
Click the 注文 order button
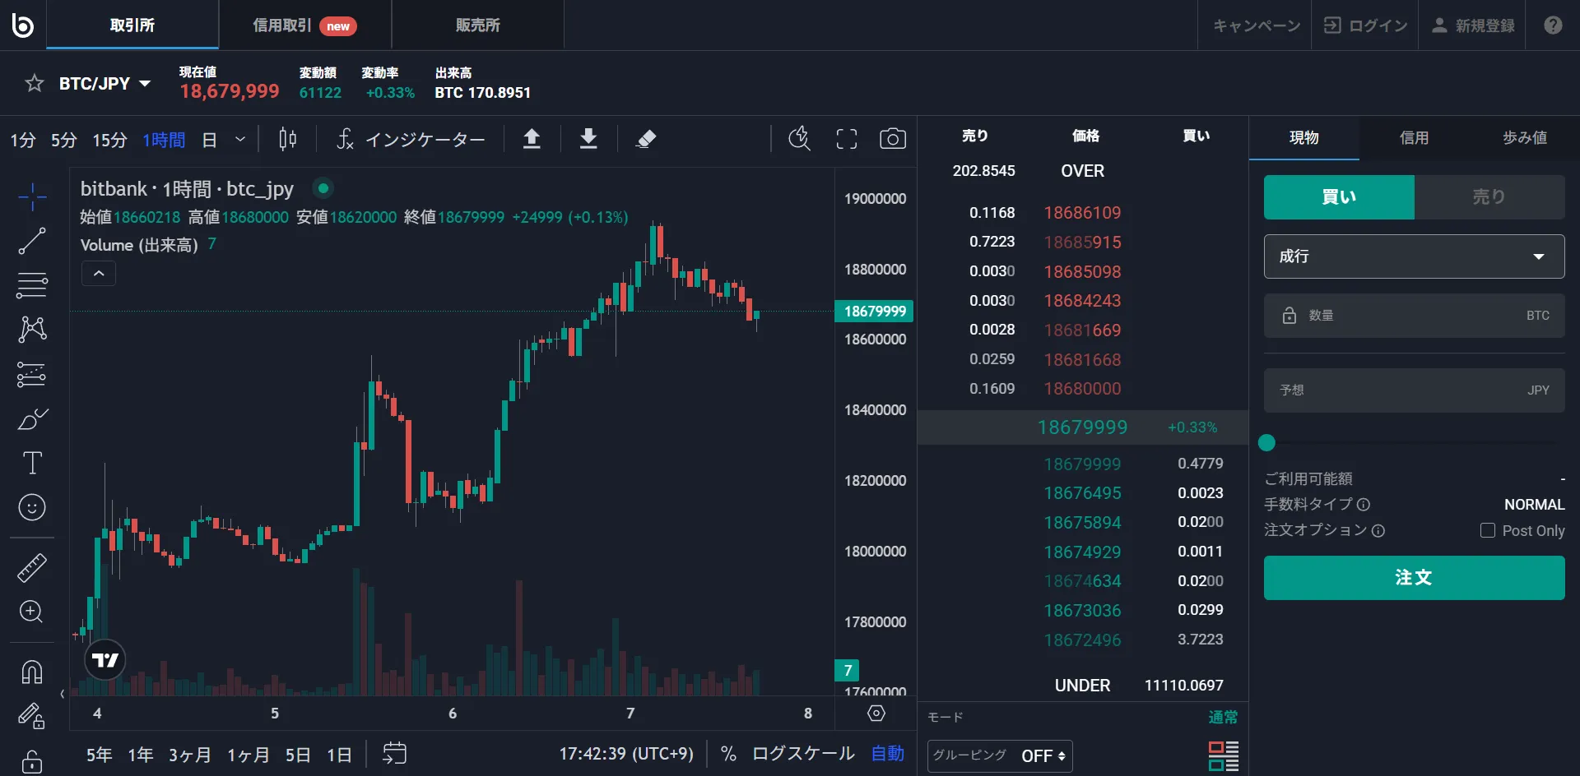click(x=1413, y=578)
